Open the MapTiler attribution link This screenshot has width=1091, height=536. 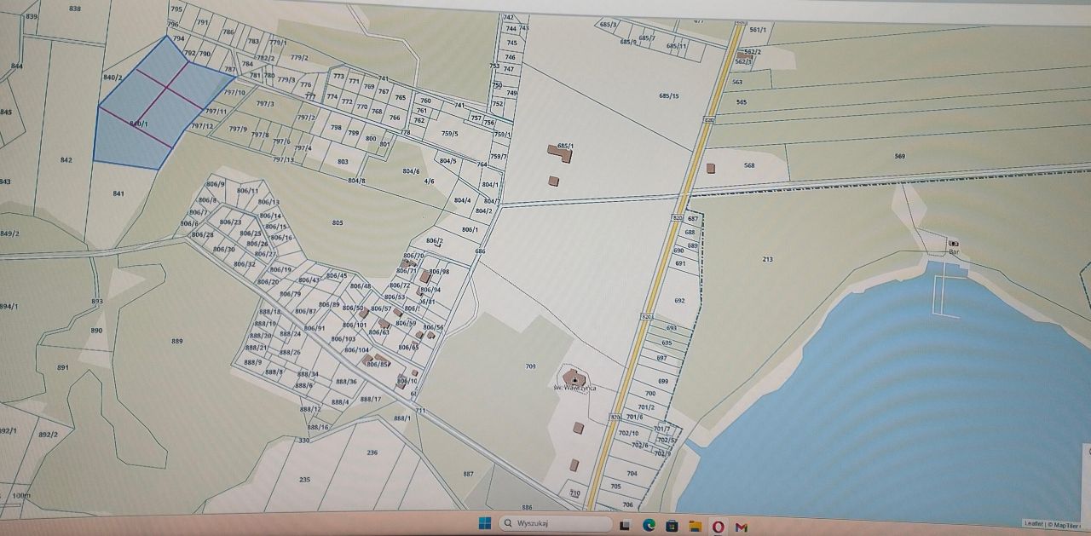click(x=1065, y=525)
